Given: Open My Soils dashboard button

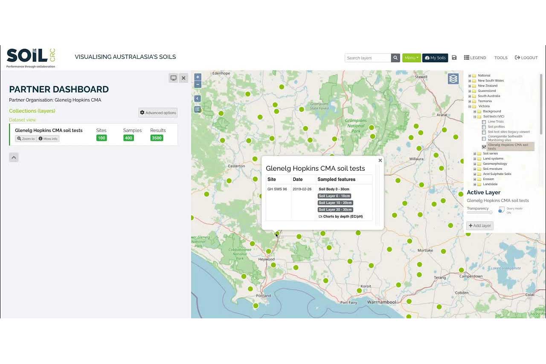Looking at the screenshot, I should 435,58.
